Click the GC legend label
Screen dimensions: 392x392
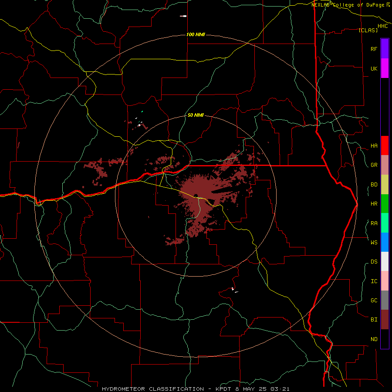(374, 300)
